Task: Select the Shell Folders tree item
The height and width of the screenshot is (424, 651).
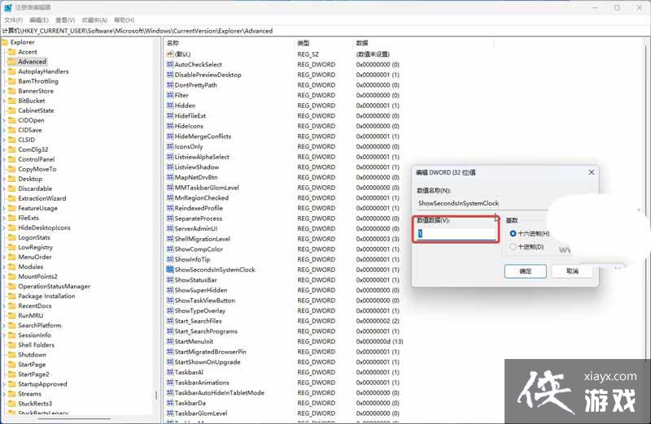Action: pos(36,345)
